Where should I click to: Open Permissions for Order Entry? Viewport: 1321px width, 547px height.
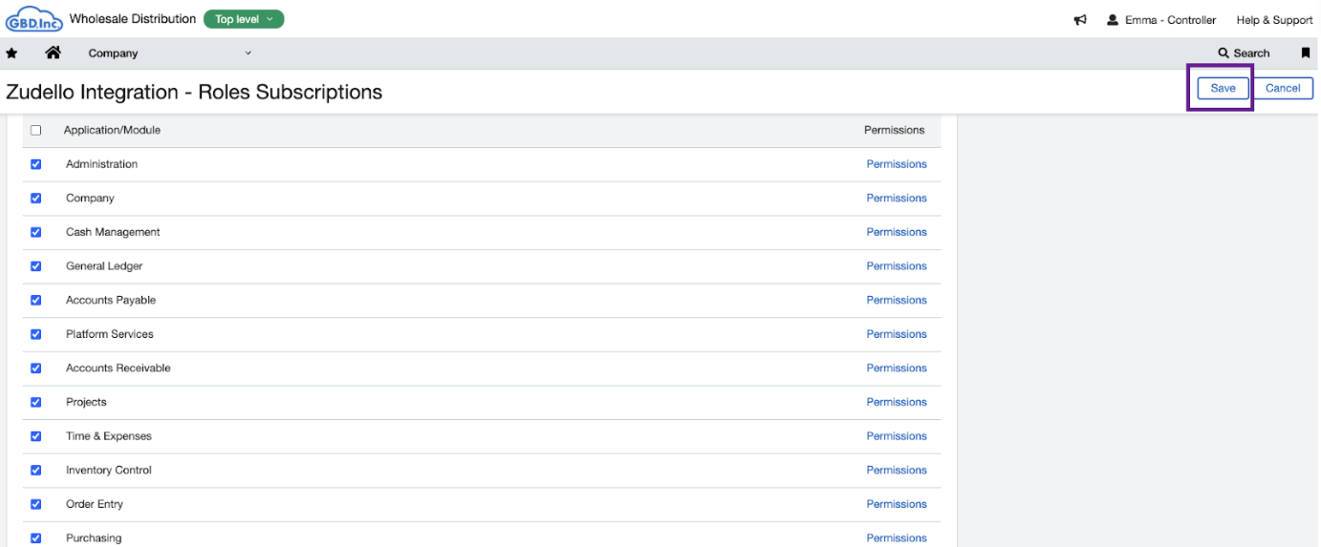pyautogui.click(x=896, y=504)
